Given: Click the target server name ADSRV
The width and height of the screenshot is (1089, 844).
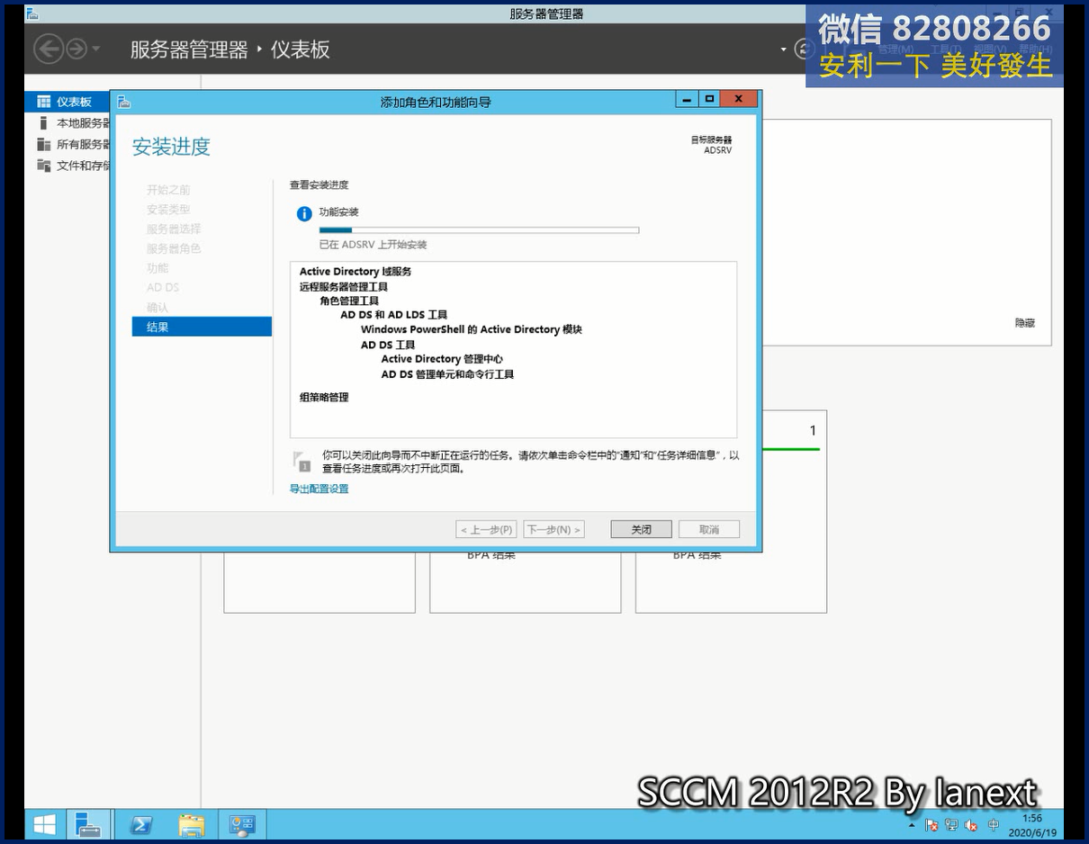Looking at the screenshot, I should click(717, 150).
